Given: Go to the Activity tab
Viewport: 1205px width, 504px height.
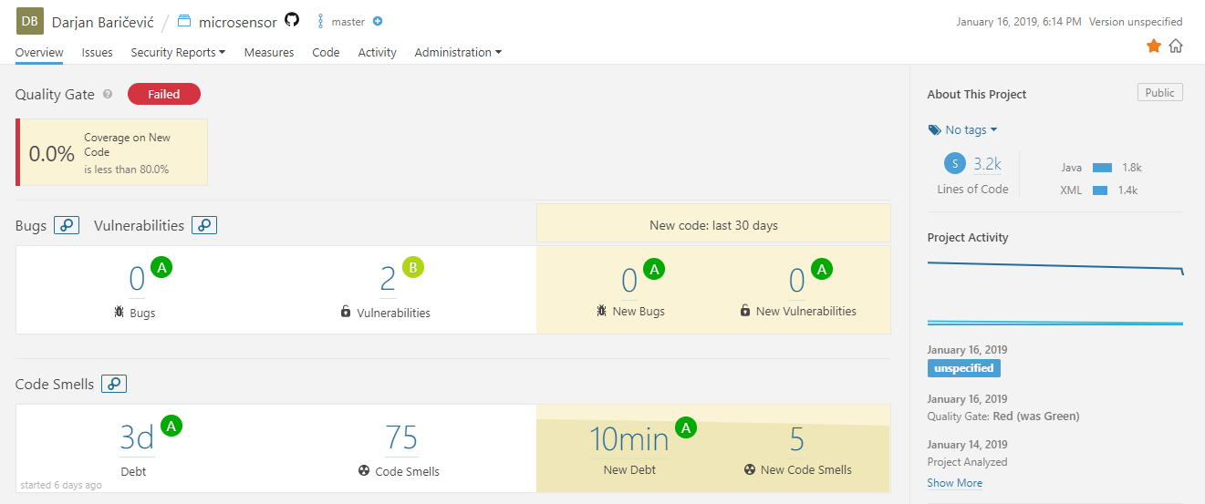Looking at the screenshot, I should click(x=377, y=53).
